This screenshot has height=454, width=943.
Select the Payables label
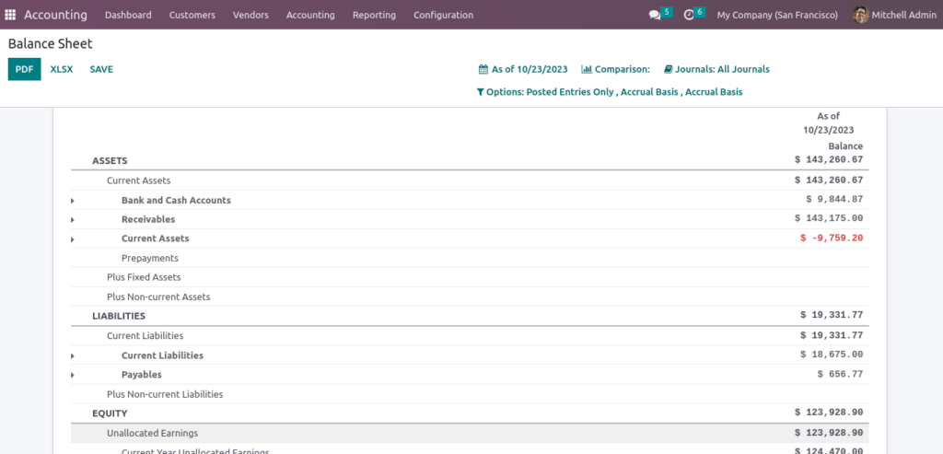pyautogui.click(x=141, y=375)
